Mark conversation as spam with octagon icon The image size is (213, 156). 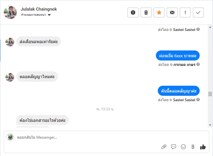coord(133,12)
